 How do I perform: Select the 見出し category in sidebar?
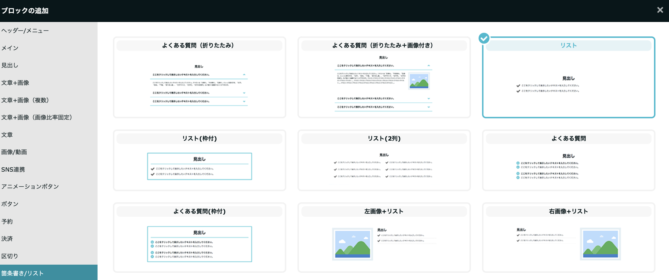pyautogui.click(x=49, y=65)
